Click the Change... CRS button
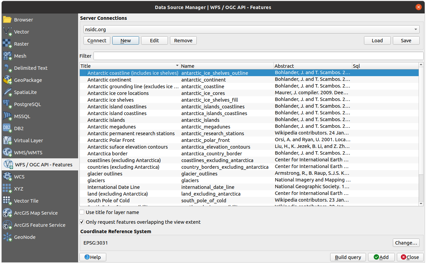426x264 pixels. [406, 243]
